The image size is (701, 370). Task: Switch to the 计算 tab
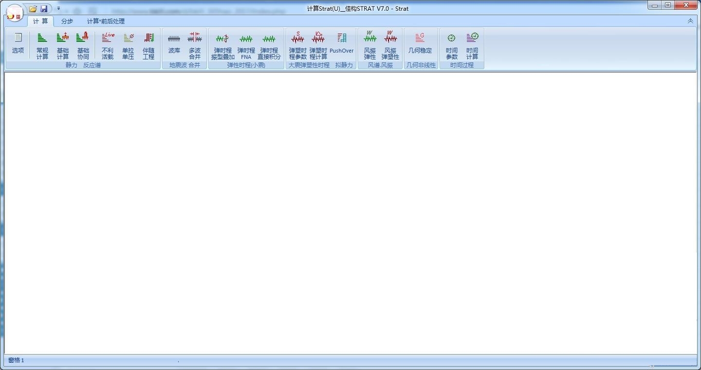tap(40, 21)
